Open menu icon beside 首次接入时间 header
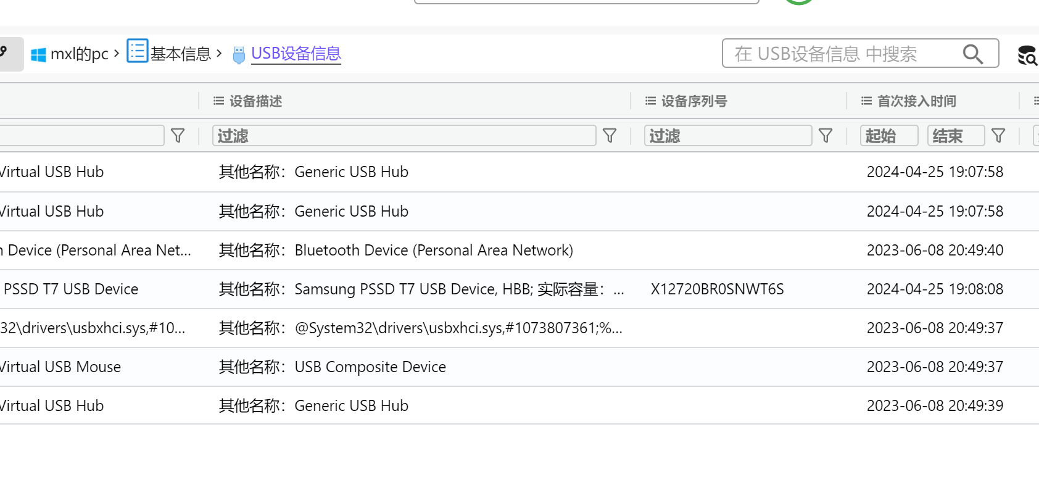 [866, 101]
